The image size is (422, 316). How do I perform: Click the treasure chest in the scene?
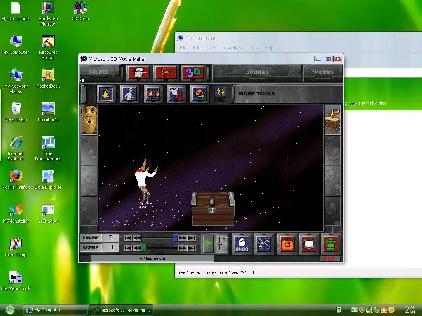(x=213, y=209)
